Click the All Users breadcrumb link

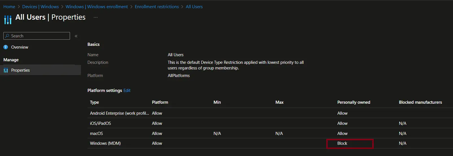tap(194, 7)
